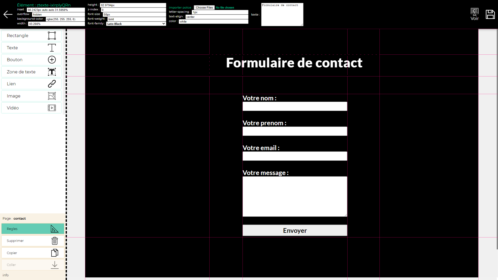
Task: Open font-family Lato-Black dropdown
Action: point(136,24)
